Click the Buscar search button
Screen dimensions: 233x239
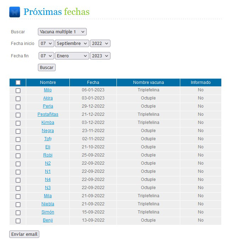pyautogui.click(x=47, y=68)
